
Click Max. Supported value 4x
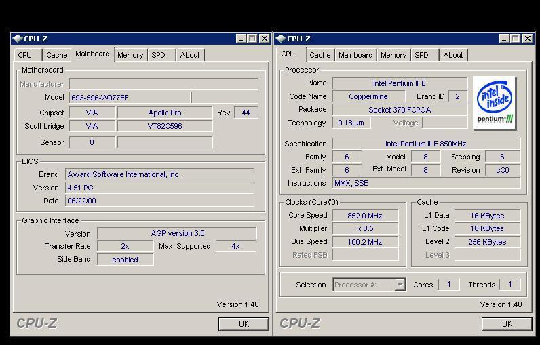tap(236, 246)
